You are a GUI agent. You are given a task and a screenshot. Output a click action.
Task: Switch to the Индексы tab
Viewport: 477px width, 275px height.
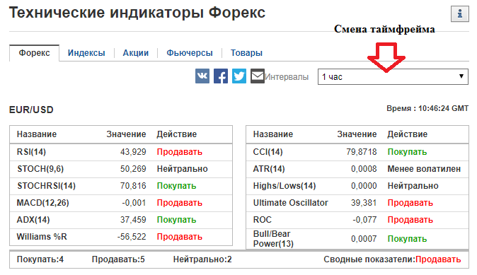coord(86,53)
